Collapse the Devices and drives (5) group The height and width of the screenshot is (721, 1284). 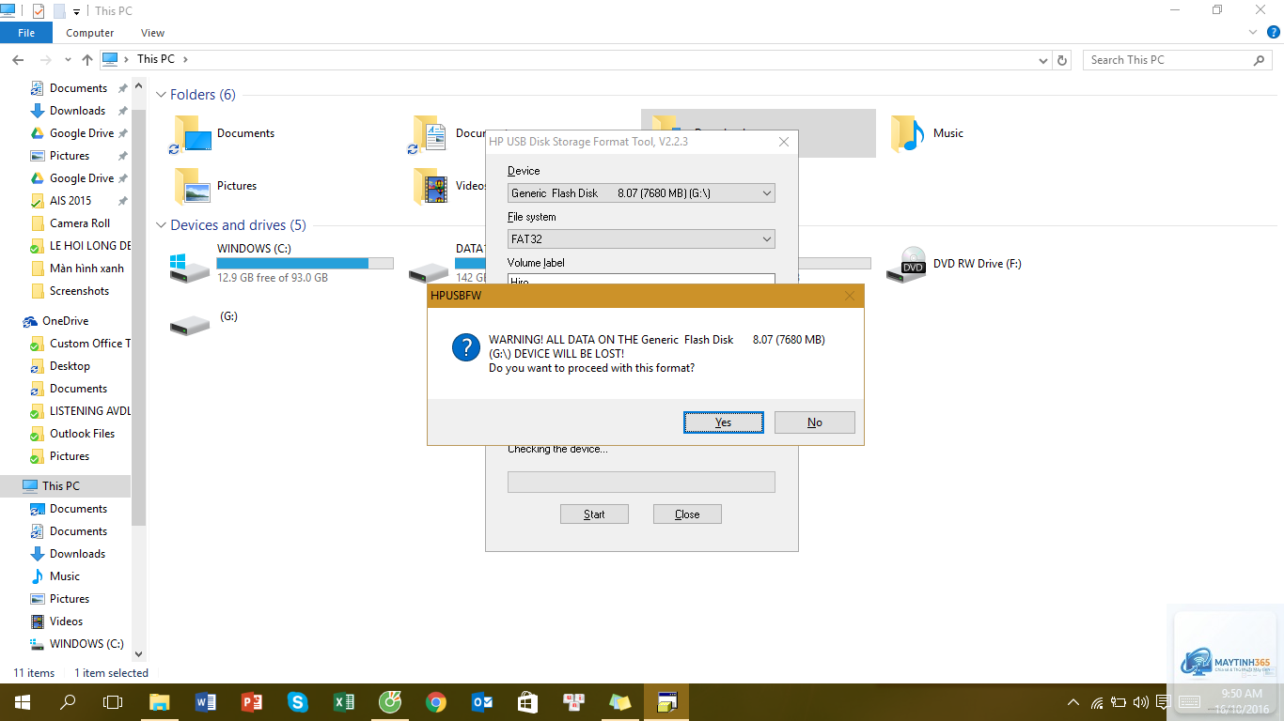(161, 225)
